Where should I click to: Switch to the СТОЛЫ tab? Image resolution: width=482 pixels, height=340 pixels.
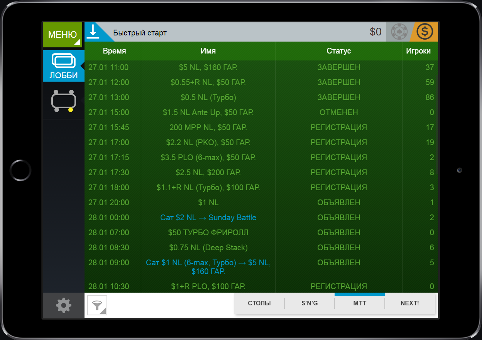coord(259,303)
